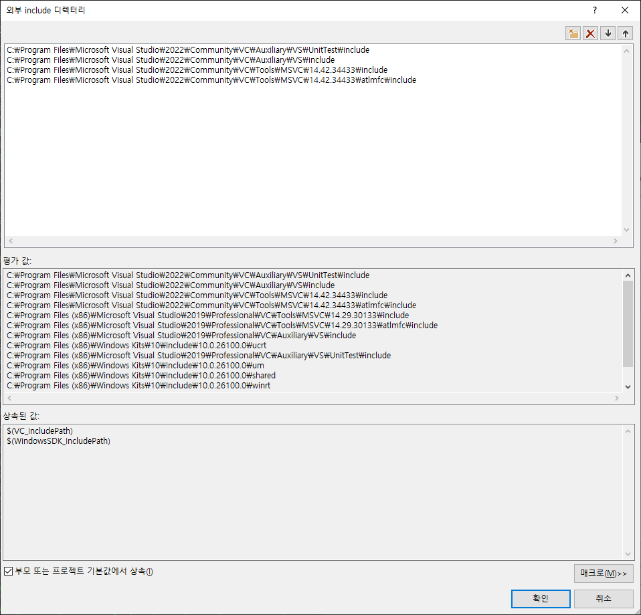Click Windows Kits 10.0.26100.0\ucrt evaluated path
The height and width of the screenshot is (615, 641).
coord(136,346)
